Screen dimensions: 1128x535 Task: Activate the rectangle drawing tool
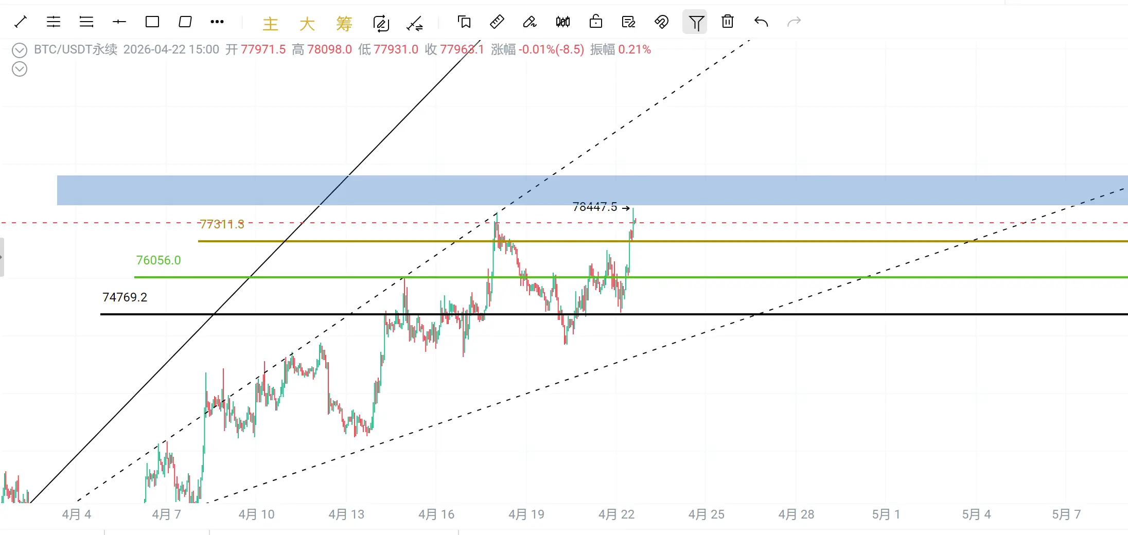pyautogui.click(x=152, y=22)
